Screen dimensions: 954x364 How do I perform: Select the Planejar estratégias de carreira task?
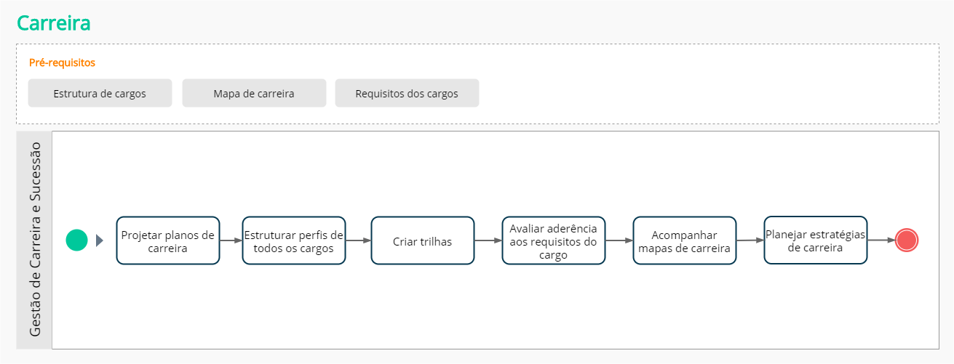coord(815,240)
